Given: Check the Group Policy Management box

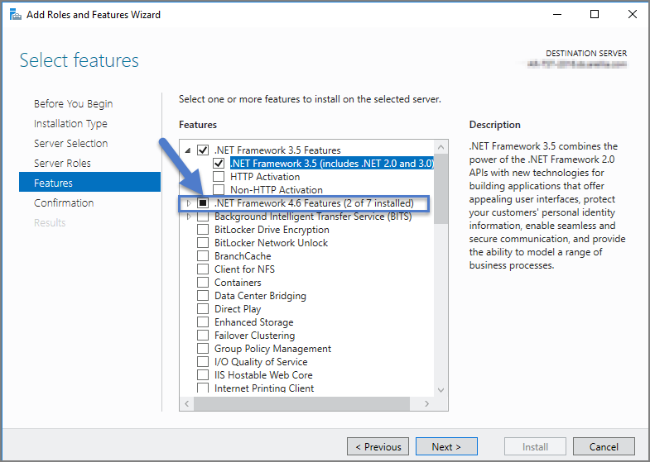Looking at the screenshot, I should point(203,348).
